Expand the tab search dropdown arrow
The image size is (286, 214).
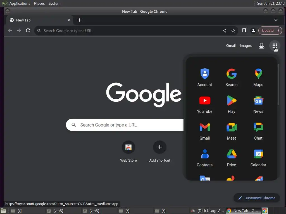(x=276, y=20)
